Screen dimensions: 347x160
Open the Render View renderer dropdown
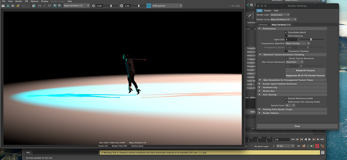[x=77, y=6]
